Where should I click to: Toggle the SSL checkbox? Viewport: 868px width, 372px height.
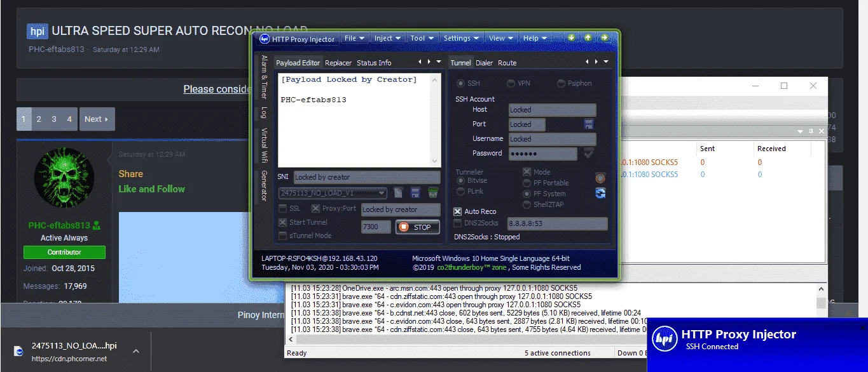282,209
